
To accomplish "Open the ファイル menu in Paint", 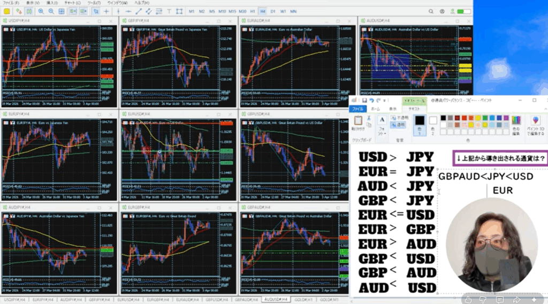I will pos(357,108).
